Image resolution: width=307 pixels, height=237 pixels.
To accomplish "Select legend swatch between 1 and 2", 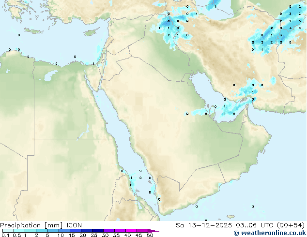I will (31, 231).
